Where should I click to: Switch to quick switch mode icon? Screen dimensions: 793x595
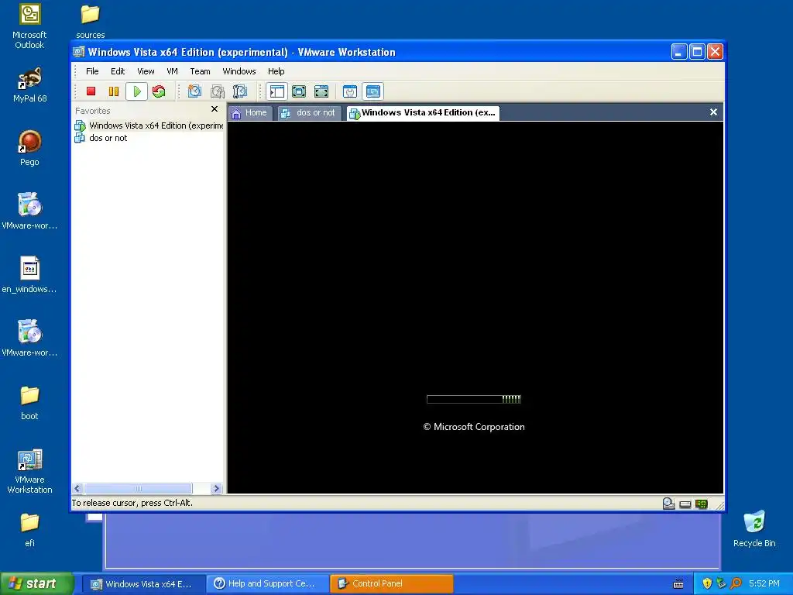tap(321, 91)
